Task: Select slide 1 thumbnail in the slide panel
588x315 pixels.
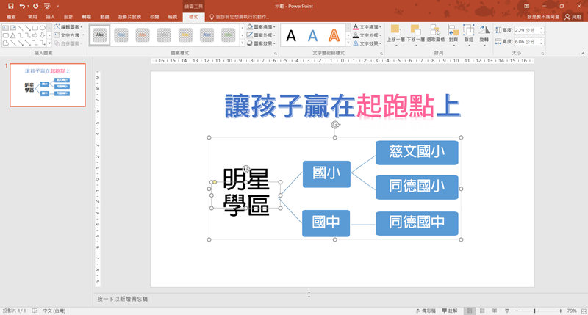Action: (x=48, y=85)
